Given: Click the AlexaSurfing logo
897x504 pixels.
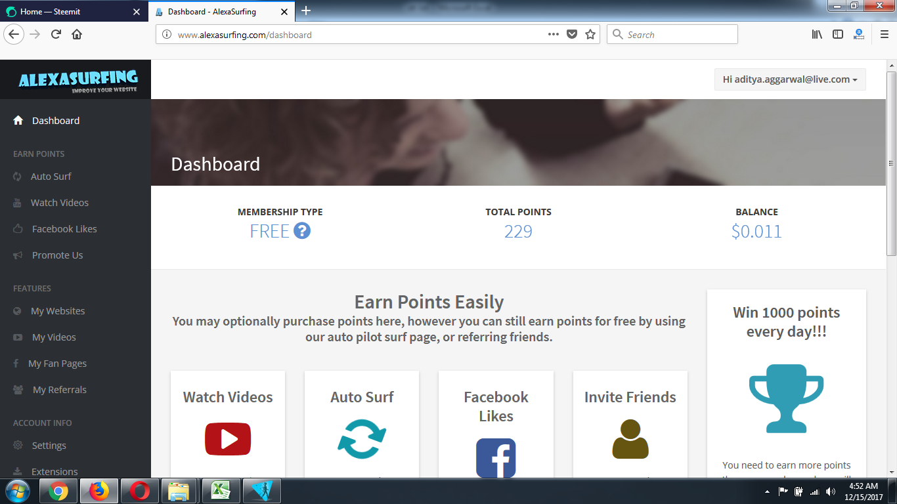Looking at the screenshot, I should pos(78,81).
